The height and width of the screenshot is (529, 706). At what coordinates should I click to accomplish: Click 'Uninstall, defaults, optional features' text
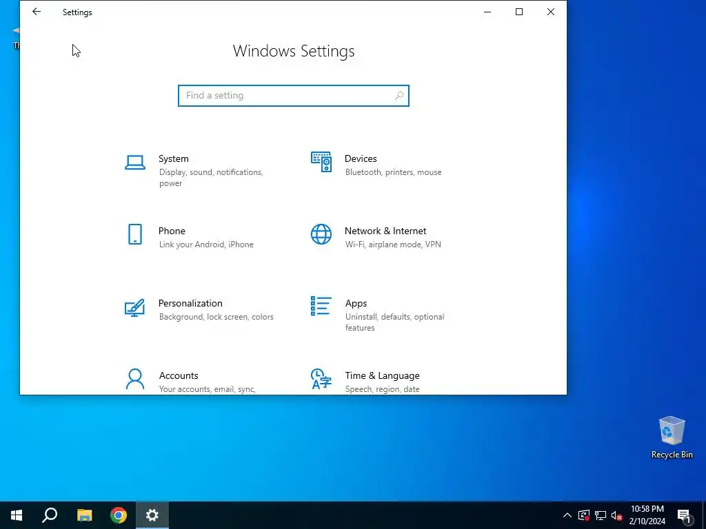[395, 322]
